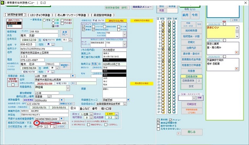249x145 pixels.
Task: Open 区分1 社国 dropdown
Action: pos(91,114)
